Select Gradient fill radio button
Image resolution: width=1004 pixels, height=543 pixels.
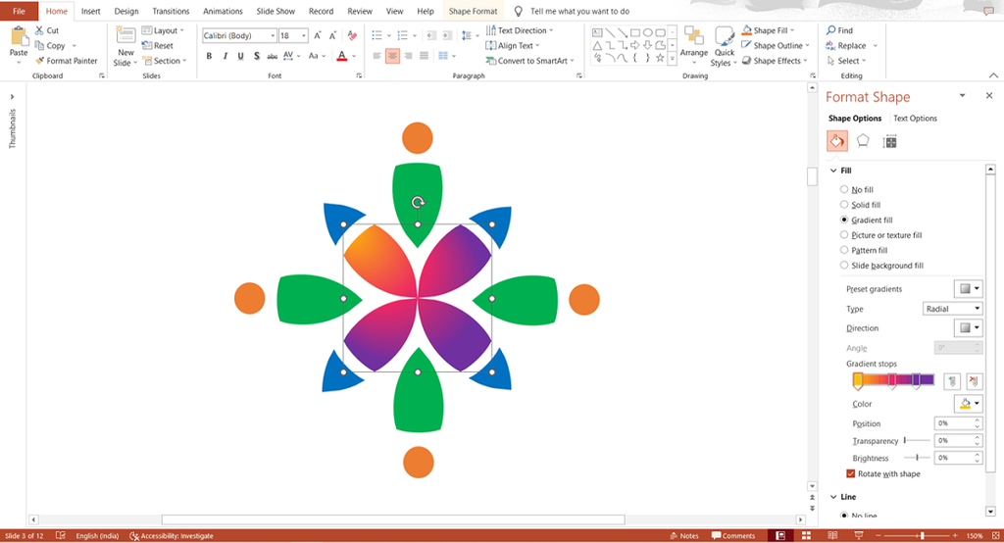(x=844, y=220)
